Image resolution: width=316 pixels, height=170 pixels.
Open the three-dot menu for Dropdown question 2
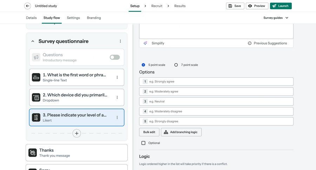point(117,97)
